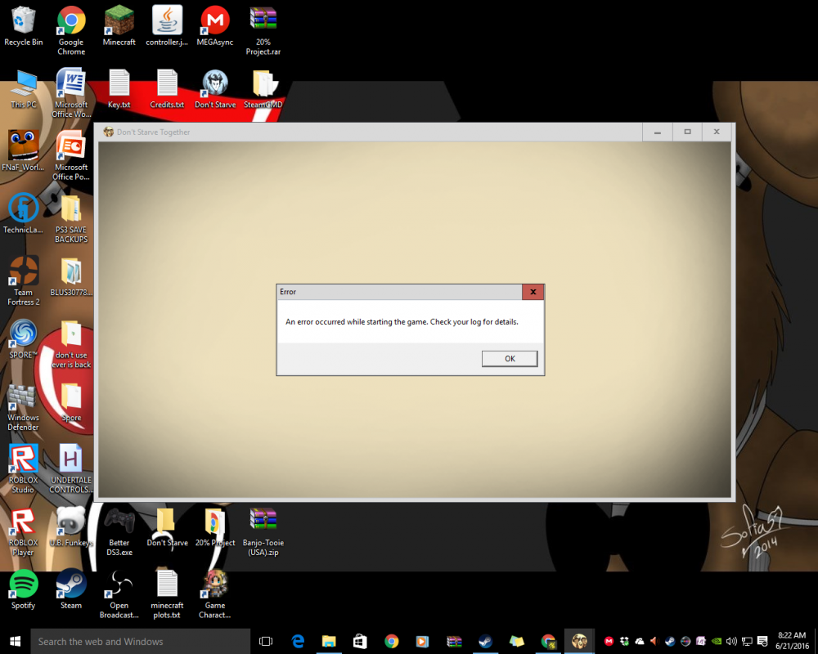Open Task View from the taskbar

point(266,641)
